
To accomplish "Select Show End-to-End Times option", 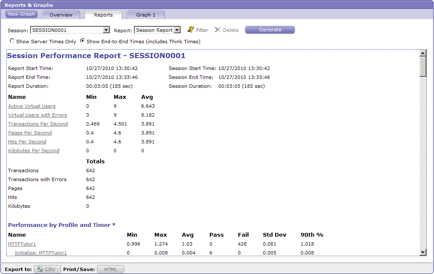I will [x=82, y=41].
